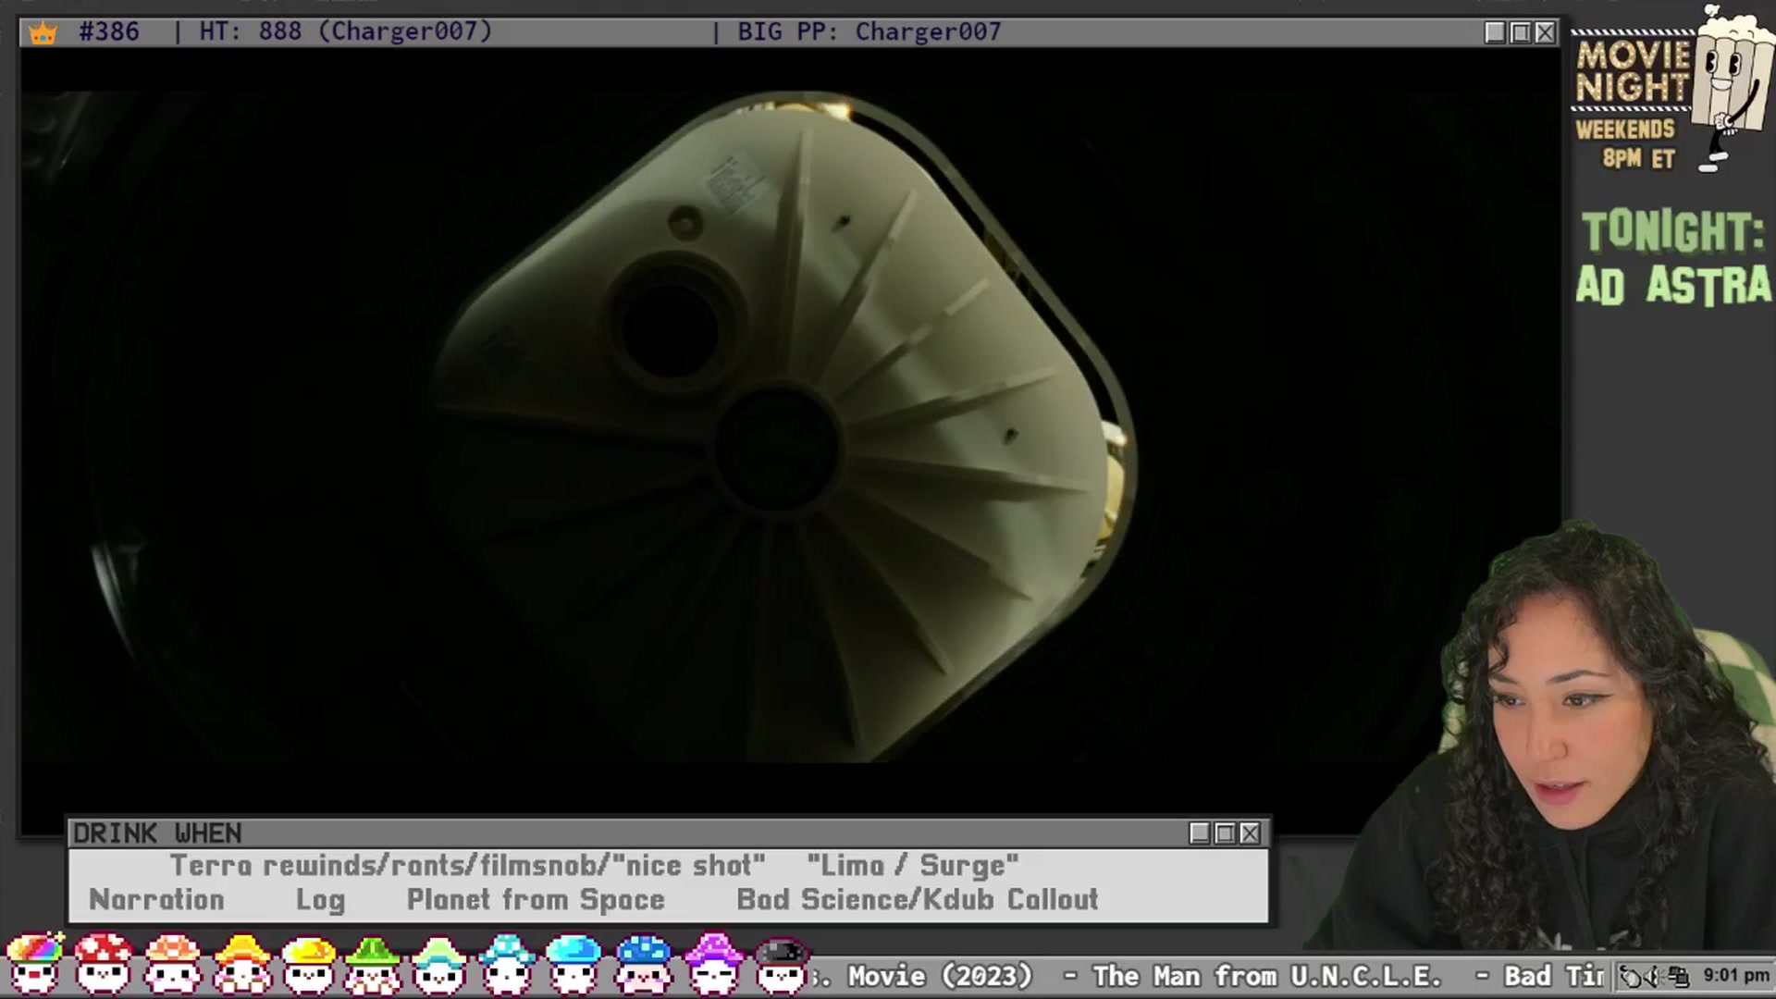Screen dimensions: 1776x999
Task: Click the orange crown icon in title bar
Action: [x=43, y=33]
